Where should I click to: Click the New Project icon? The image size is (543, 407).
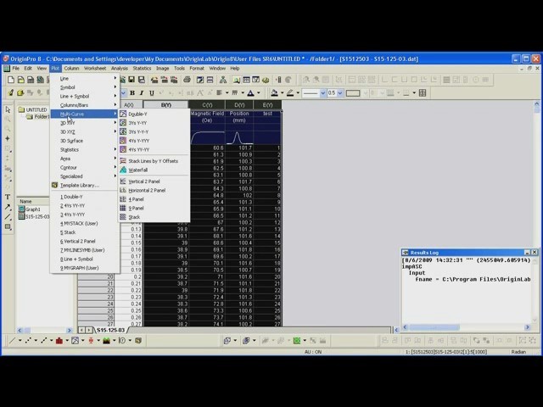11,80
